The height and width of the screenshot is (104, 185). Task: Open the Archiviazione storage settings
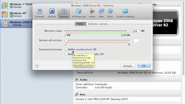[79, 13]
